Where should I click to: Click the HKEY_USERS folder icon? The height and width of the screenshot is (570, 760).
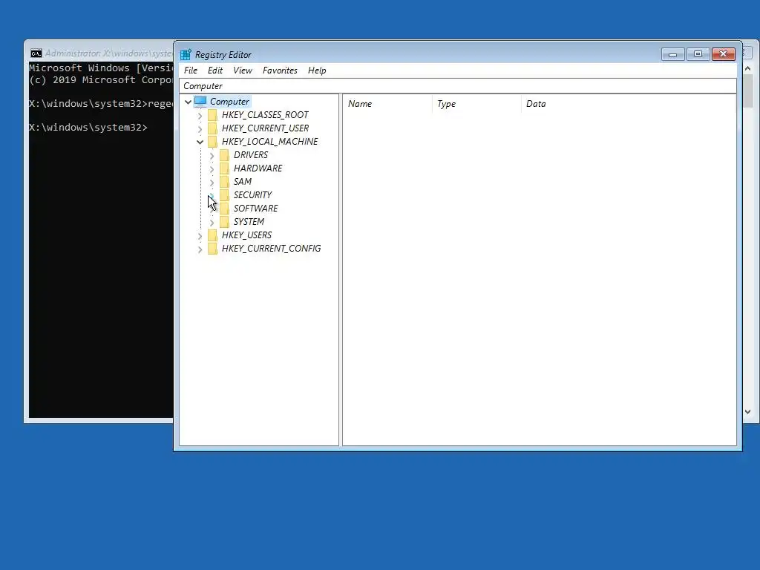212,235
